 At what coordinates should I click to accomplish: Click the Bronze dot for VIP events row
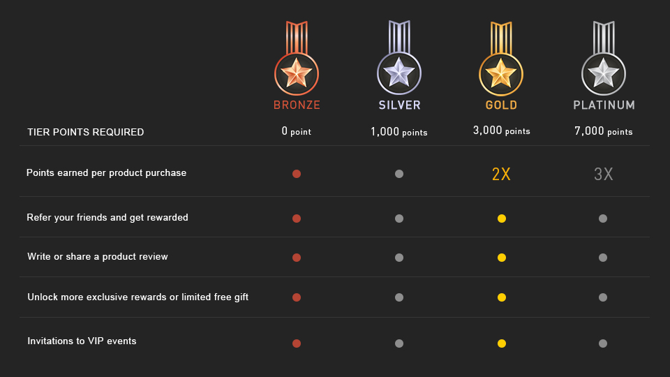click(x=297, y=343)
